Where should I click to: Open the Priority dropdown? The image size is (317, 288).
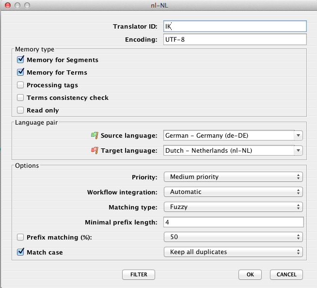click(233, 177)
